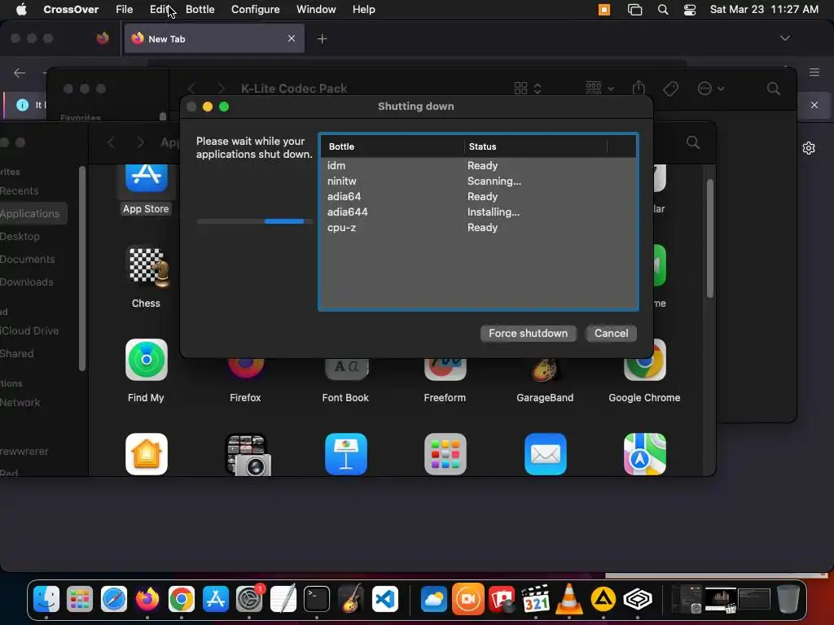Open Launchpad in Applications window
The width and height of the screenshot is (834, 625).
[446, 454]
